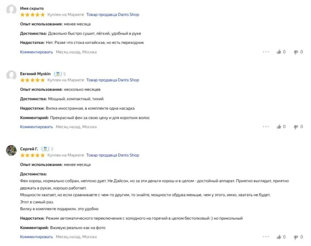
Task: Like Сергей Г.'s review
Action: click(x=279, y=237)
